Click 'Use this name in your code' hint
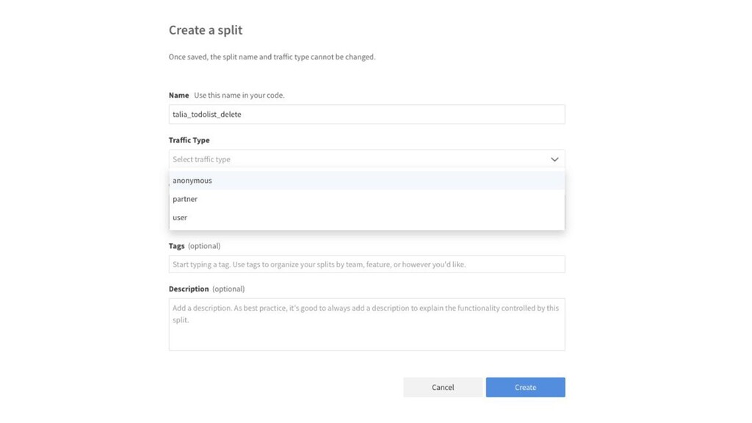Viewport: 752px width, 423px height. (x=239, y=95)
